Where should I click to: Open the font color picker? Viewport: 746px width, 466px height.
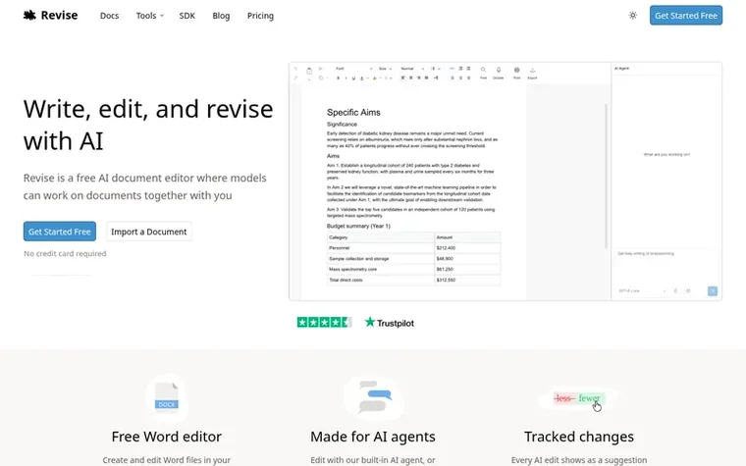(363, 78)
